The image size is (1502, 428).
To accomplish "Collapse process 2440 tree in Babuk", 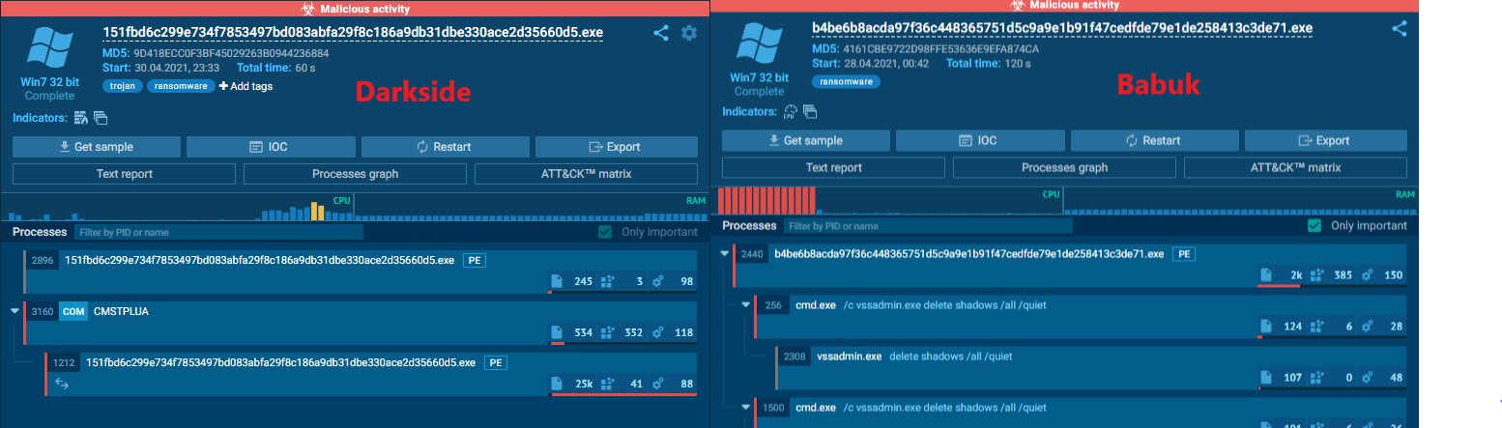I will 725,254.
